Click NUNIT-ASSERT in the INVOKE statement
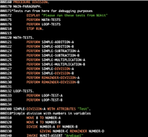Viewport: 148px width, 137px height. pos(51,136)
